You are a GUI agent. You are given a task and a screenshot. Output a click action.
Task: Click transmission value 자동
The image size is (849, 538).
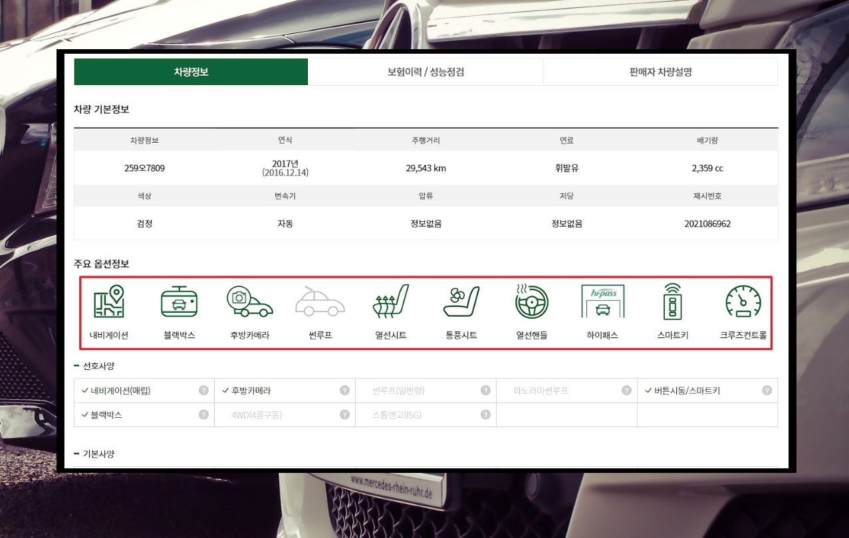click(x=285, y=224)
